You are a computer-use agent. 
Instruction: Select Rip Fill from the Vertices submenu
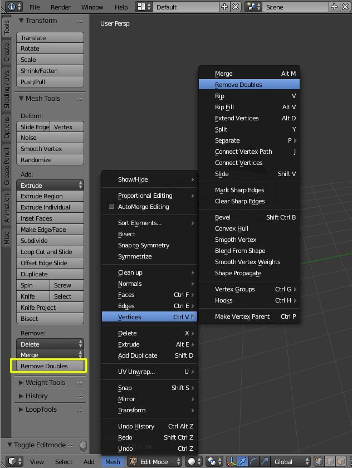pos(249,107)
